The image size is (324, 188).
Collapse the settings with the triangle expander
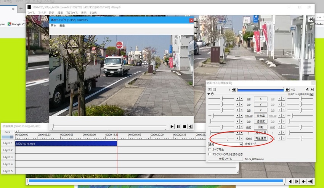coord(209,94)
